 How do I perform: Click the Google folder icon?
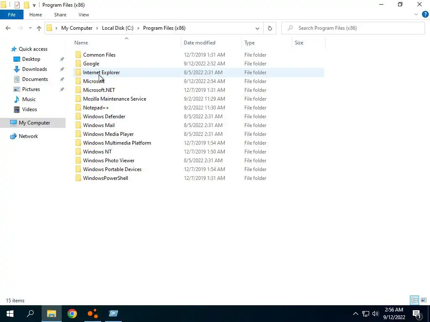point(78,64)
